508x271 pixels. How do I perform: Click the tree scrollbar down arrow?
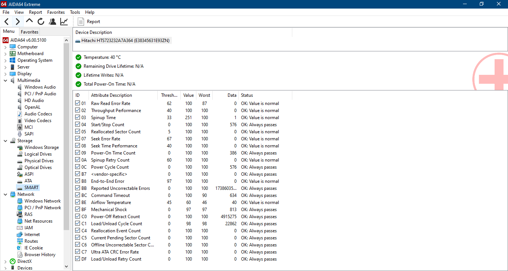point(67,267)
